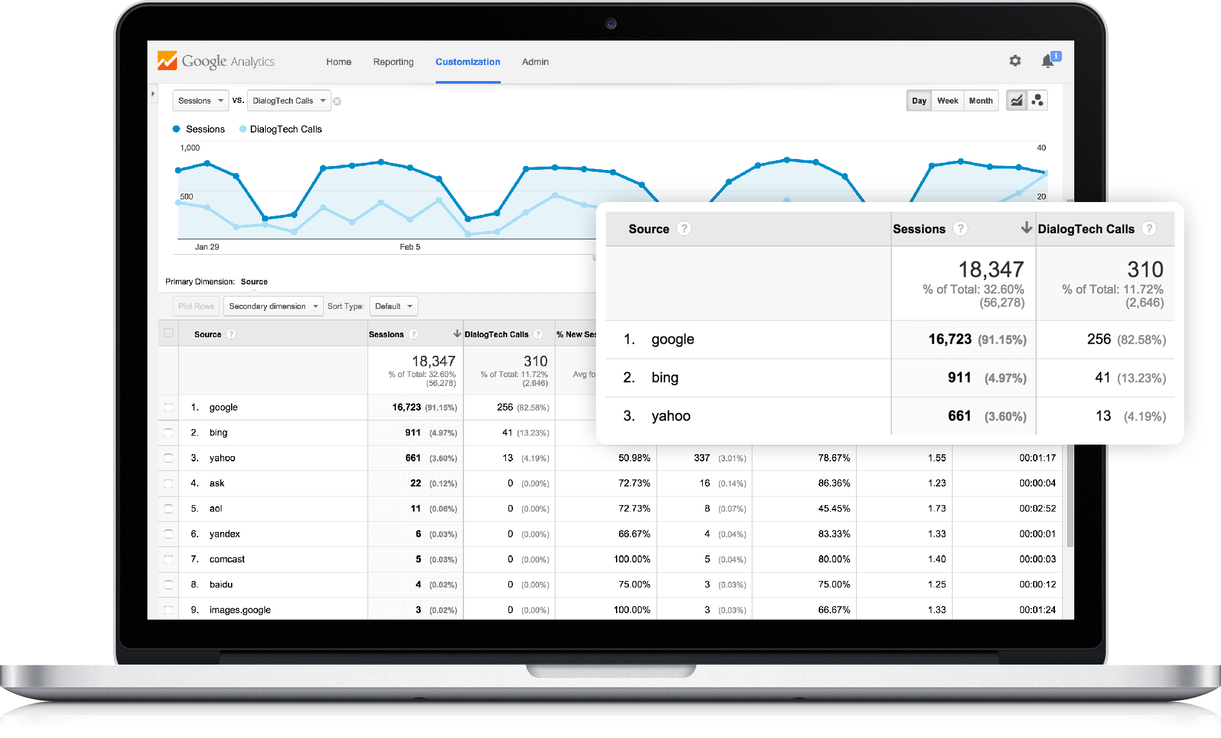Click help icon next to DialogTech Calls header
The height and width of the screenshot is (738, 1221).
[x=538, y=334]
